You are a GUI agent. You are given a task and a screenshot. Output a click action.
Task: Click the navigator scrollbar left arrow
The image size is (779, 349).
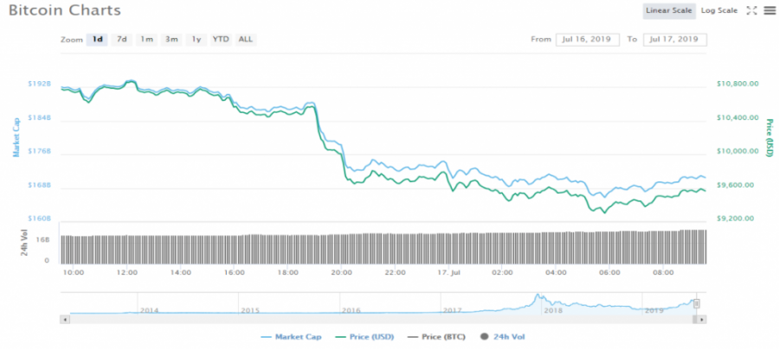coord(63,320)
